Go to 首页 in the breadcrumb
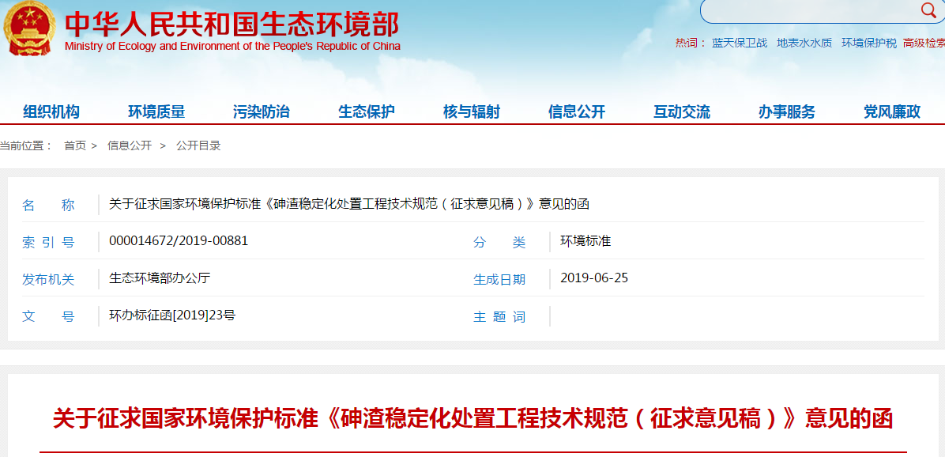Screen dimensions: 945x457 coord(75,146)
